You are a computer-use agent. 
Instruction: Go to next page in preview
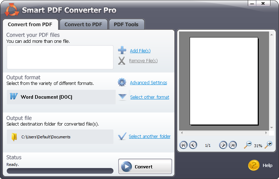click(223, 145)
